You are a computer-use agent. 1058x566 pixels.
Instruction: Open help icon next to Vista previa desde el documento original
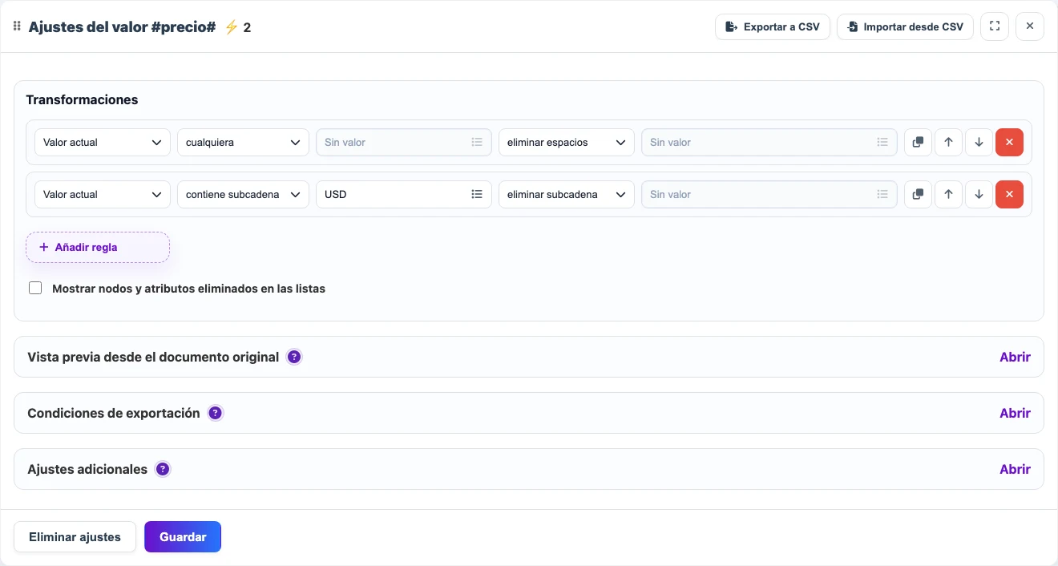point(294,357)
